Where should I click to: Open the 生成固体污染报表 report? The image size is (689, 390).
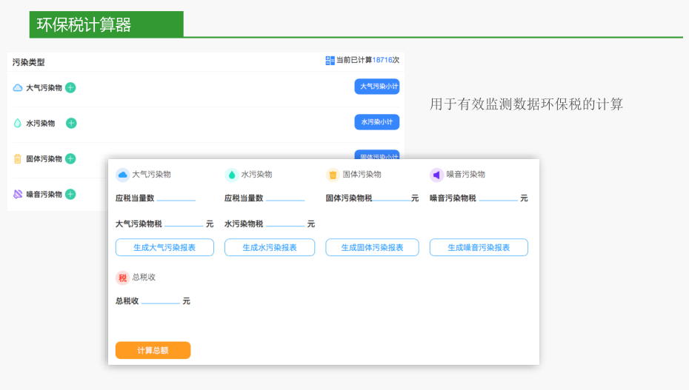pos(372,247)
